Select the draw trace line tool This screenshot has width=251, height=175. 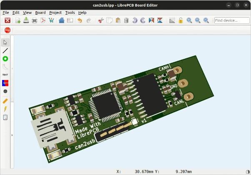pyautogui.click(x=5, y=50)
